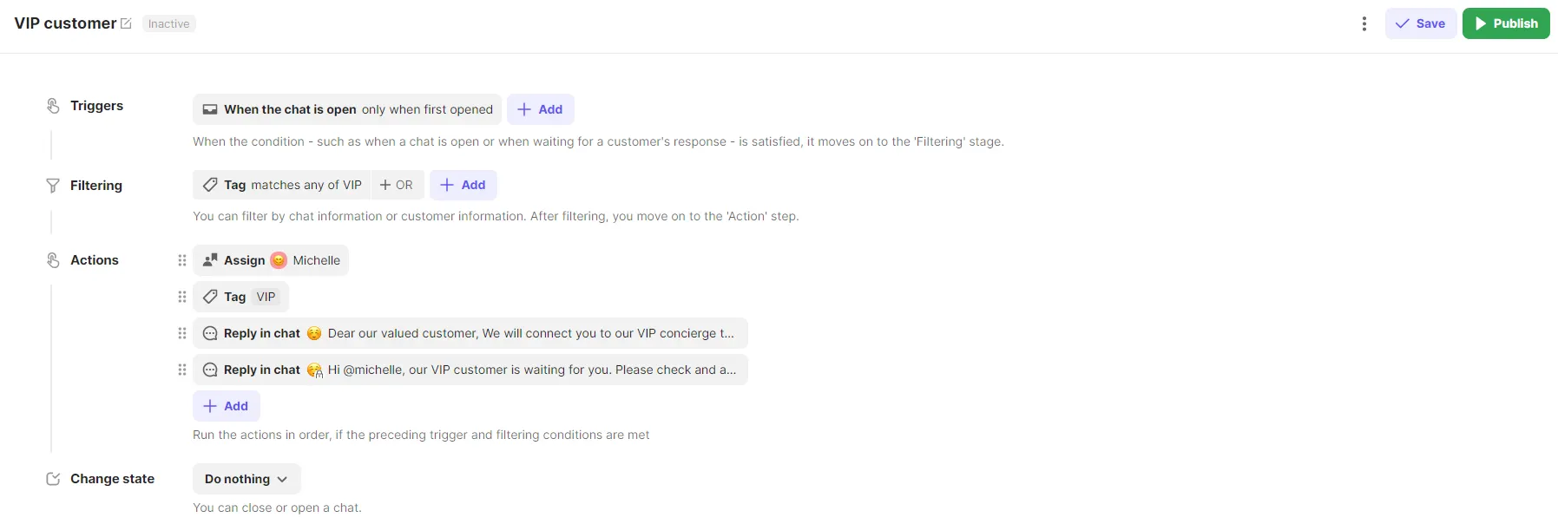Click Michelle's avatar in the Assign action
Screen dimensions: 1558x524
point(279,260)
